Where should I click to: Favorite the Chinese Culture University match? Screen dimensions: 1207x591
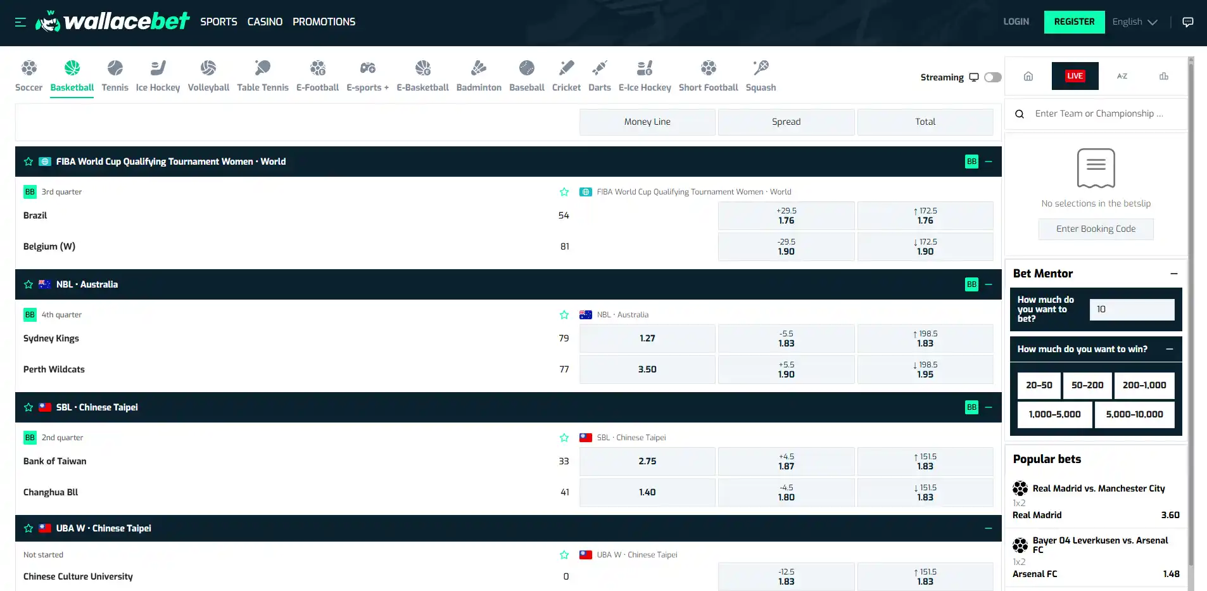pos(564,555)
